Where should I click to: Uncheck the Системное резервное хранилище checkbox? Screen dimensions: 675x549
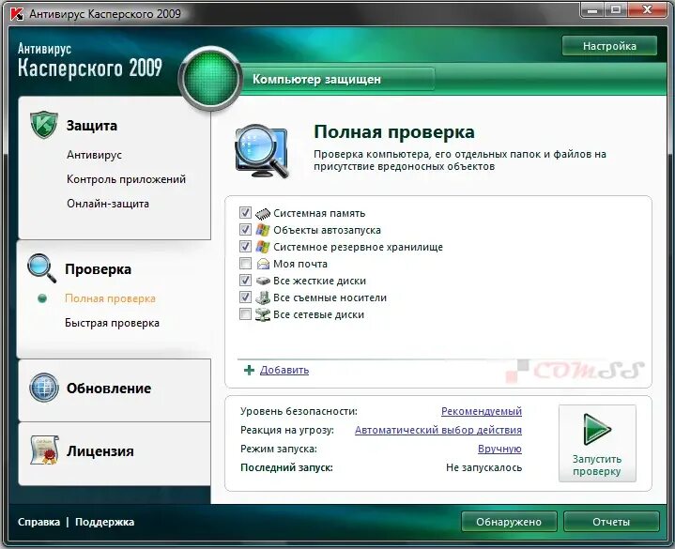pyautogui.click(x=245, y=247)
